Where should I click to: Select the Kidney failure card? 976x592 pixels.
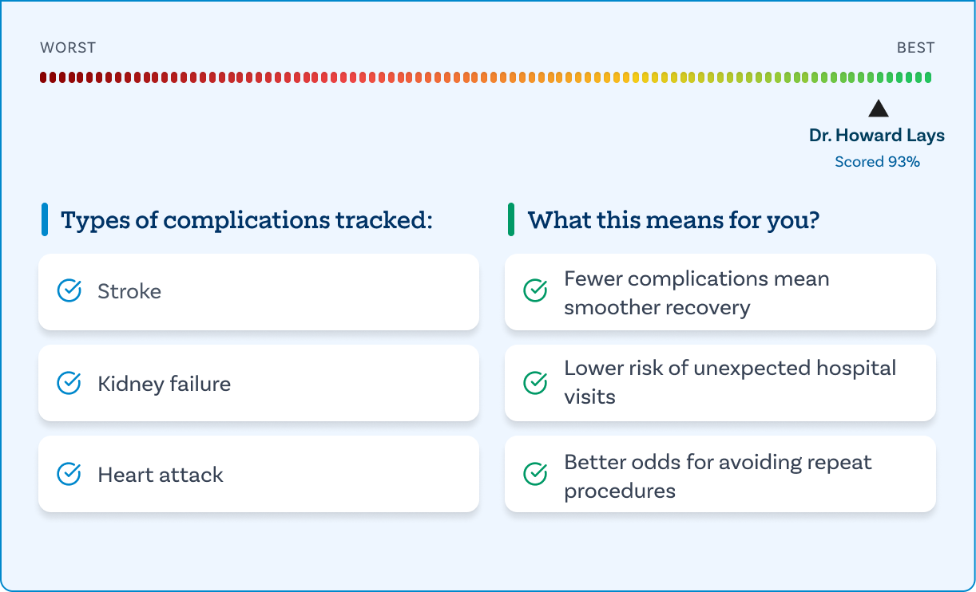(x=258, y=384)
